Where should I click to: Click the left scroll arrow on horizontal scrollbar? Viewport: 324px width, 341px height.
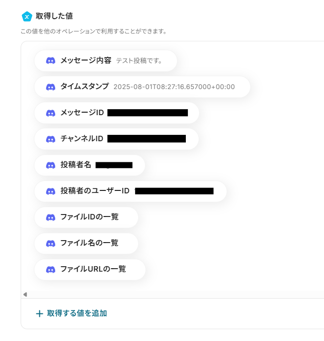click(x=25, y=294)
